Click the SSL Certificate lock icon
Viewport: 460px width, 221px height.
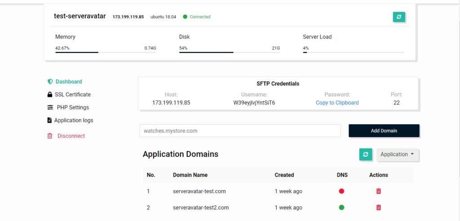pyautogui.click(x=50, y=95)
